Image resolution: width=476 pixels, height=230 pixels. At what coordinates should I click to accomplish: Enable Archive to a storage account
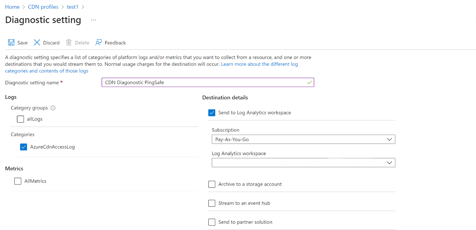point(212,184)
